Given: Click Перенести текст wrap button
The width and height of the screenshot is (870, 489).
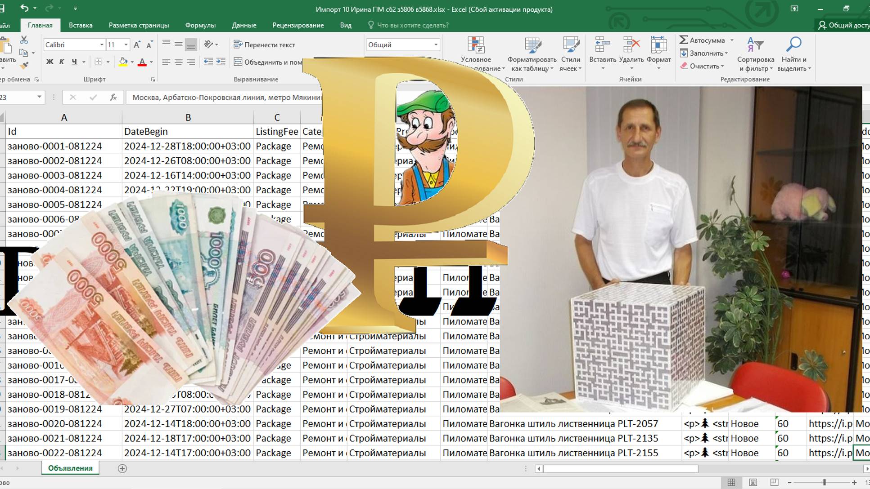Looking at the screenshot, I should [264, 44].
